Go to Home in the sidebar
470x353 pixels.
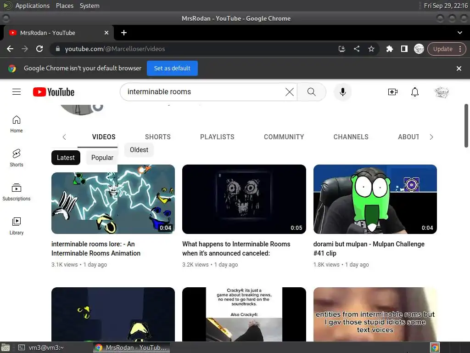click(x=17, y=124)
